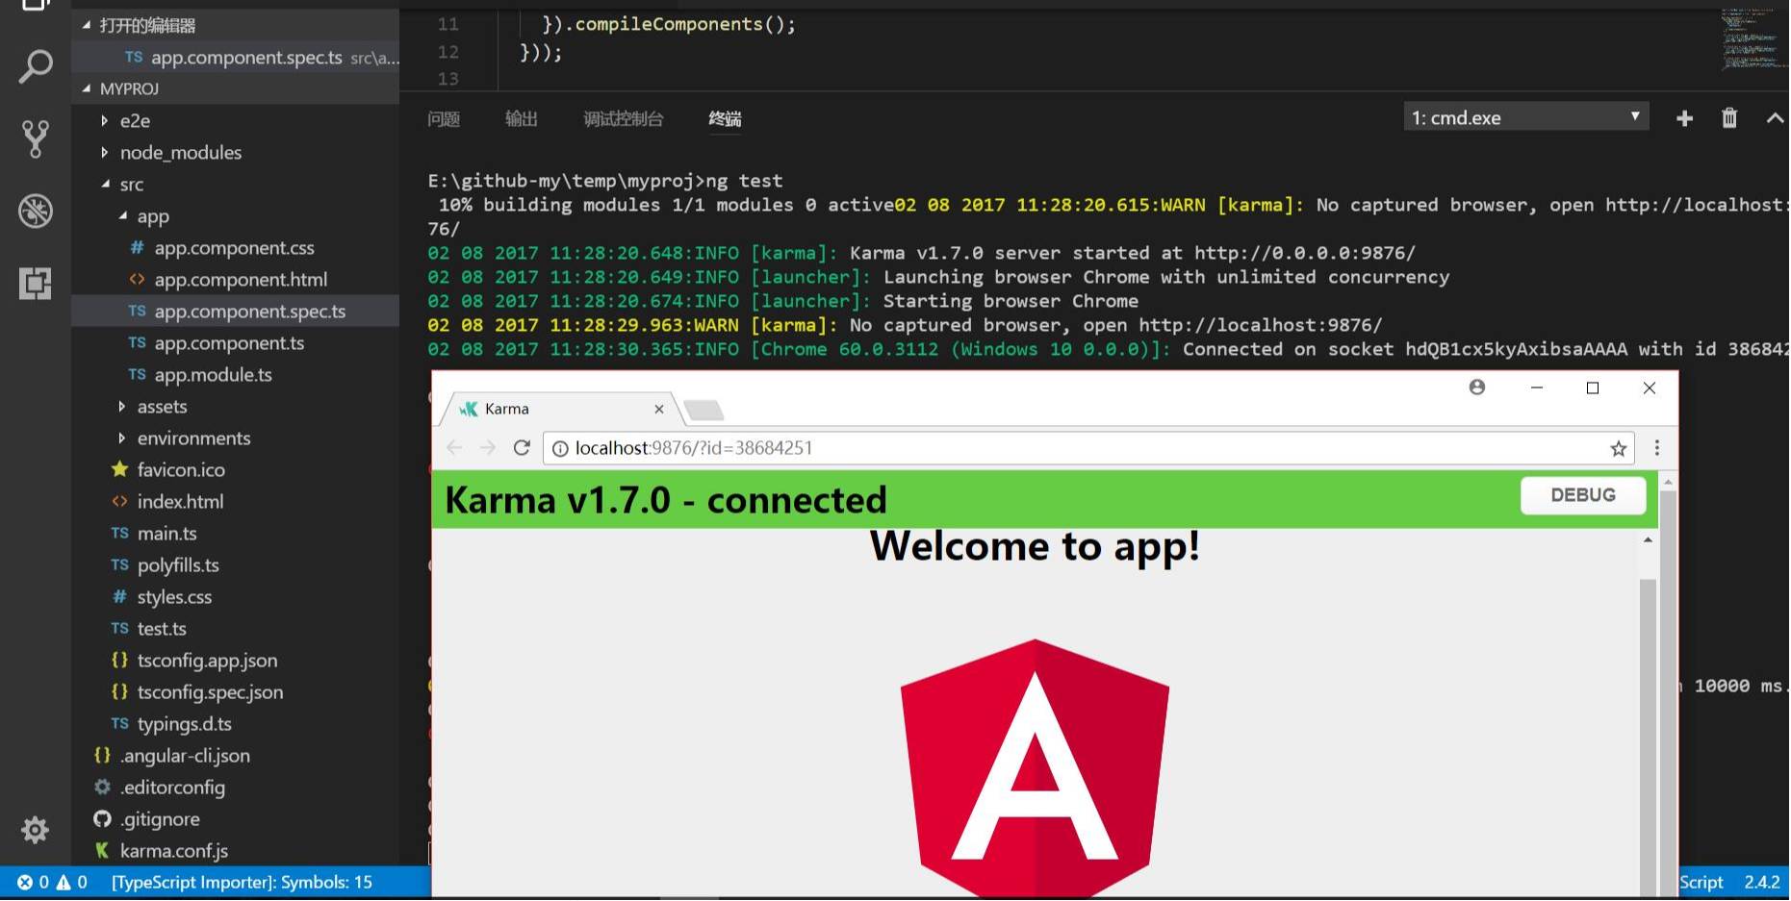
Task: Switch to the 调试控制台 tab
Action: [x=623, y=119]
